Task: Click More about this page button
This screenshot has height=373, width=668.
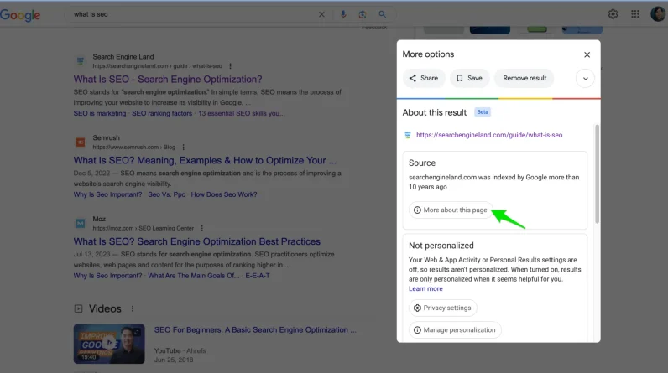Action: pyautogui.click(x=451, y=210)
